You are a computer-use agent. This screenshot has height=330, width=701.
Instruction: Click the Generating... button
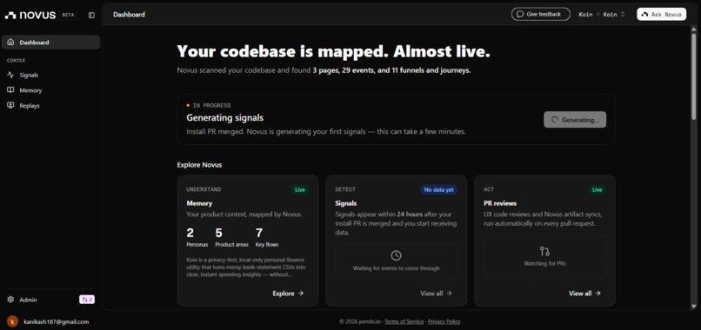pyautogui.click(x=575, y=120)
